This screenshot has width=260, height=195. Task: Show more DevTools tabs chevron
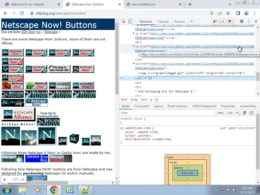tap(191, 21)
